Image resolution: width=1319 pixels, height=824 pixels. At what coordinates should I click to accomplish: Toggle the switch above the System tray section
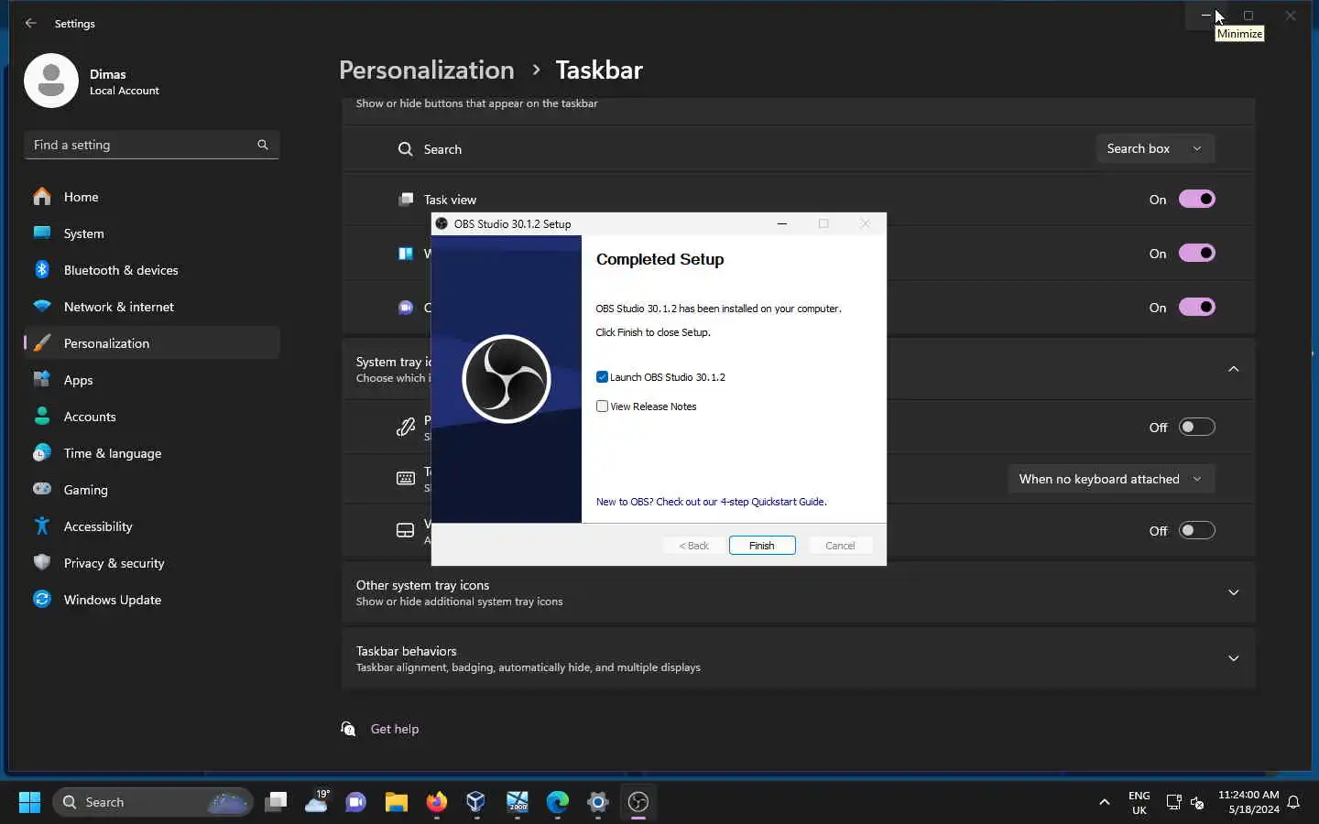click(1196, 307)
